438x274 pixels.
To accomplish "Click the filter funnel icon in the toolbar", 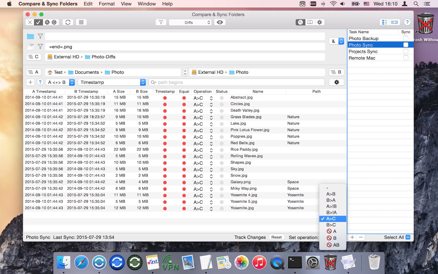I will tap(161, 22).
